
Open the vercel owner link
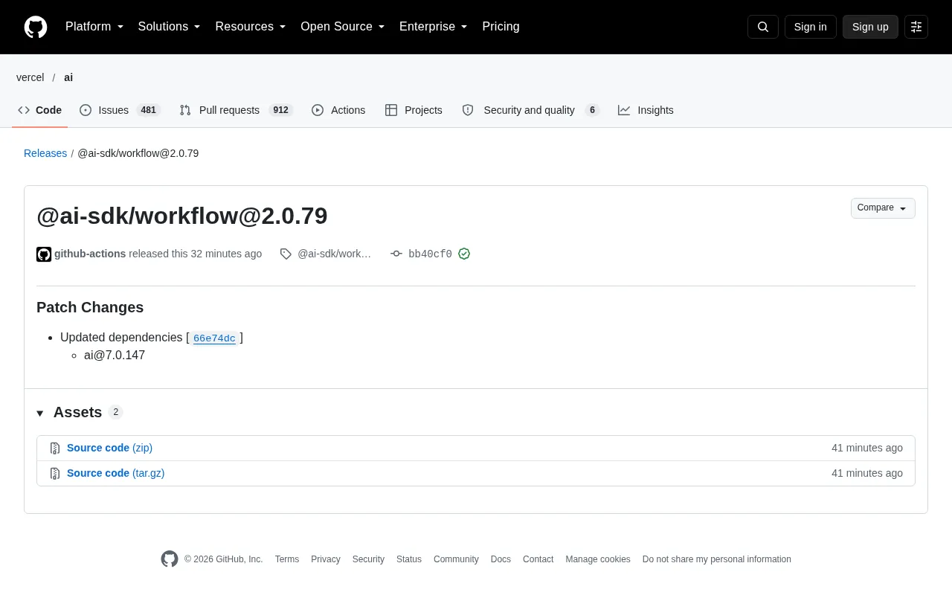(30, 77)
